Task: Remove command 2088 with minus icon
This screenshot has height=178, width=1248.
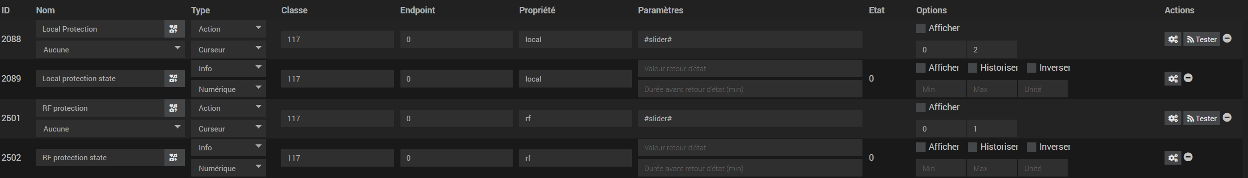Action: 1227,39
